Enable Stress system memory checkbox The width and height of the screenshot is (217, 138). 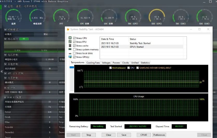[74, 49]
